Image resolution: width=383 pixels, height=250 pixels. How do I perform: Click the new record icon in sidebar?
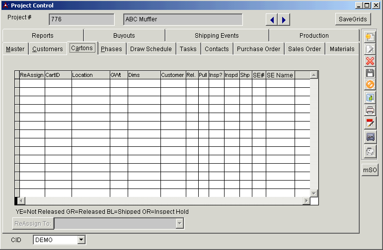pyautogui.click(x=370, y=37)
